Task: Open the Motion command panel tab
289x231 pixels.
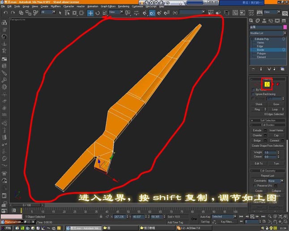Action: 271,21
